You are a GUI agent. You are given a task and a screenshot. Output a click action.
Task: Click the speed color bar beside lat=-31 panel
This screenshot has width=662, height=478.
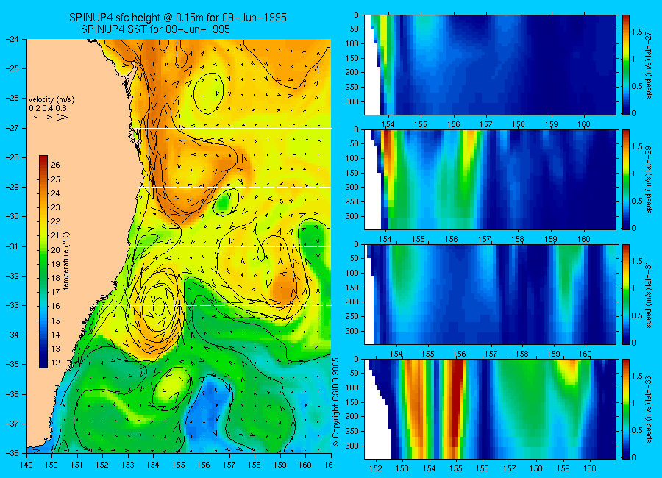pos(626,294)
